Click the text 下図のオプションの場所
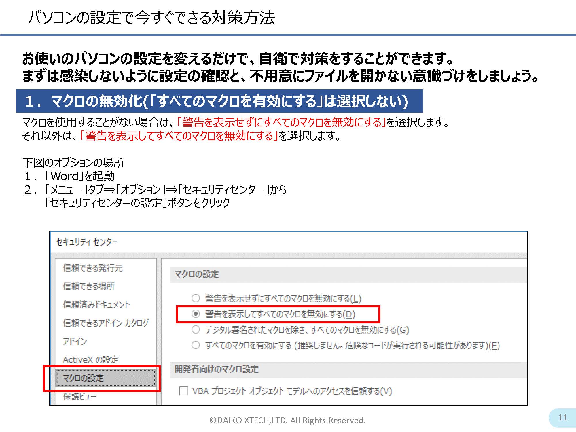576x432 pixels. pyautogui.click(x=73, y=163)
